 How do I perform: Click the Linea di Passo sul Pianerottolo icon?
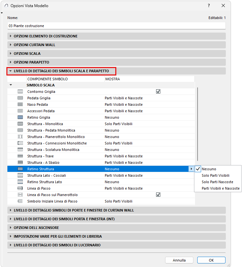point(20,195)
